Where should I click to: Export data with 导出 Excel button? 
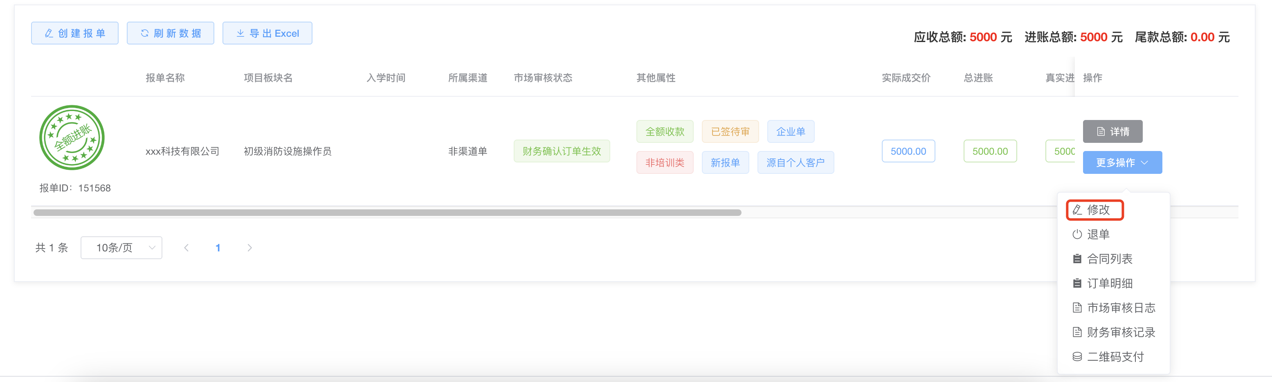pos(267,33)
